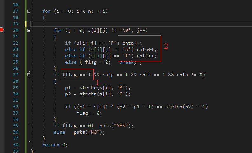The height and width of the screenshot is (153, 252).
Task: Click 'flag = 0;' on line 33
Action: coord(89,113)
